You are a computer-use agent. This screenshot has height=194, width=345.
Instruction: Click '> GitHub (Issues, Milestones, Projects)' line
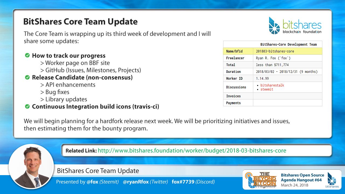click(x=91, y=70)
